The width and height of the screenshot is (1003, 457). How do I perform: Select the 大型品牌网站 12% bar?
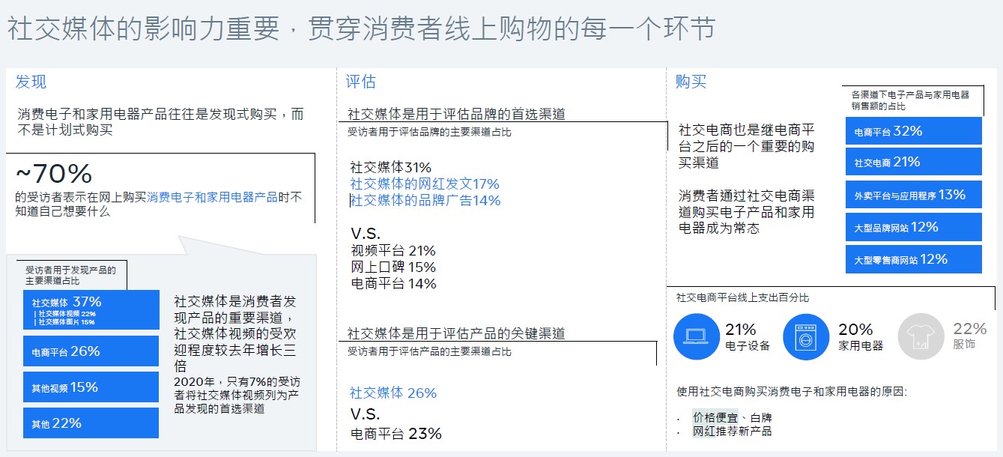pos(913,227)
